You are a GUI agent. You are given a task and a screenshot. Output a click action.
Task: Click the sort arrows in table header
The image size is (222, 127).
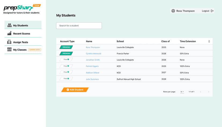209,41
